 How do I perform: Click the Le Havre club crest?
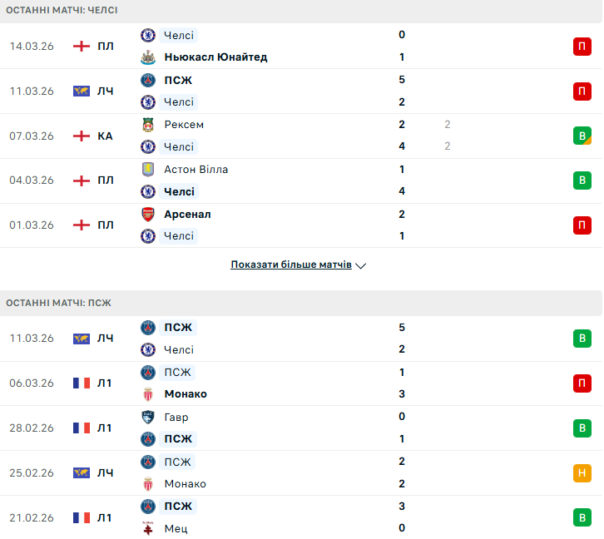click(x=148, y=418)
